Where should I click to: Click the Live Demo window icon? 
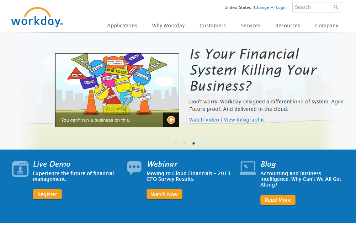coord(20,169)
